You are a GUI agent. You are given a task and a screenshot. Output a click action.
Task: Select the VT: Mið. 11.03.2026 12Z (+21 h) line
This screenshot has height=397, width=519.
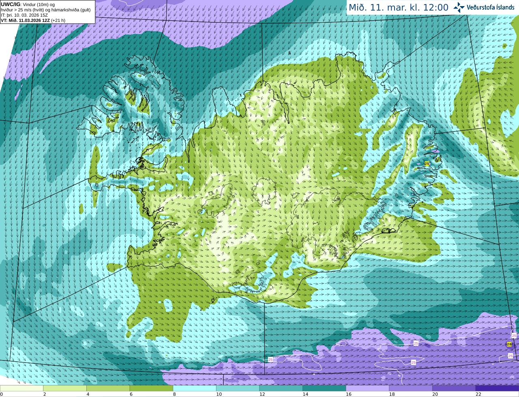(33, 20)
